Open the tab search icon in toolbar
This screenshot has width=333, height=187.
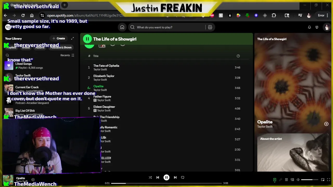[287, 15]
